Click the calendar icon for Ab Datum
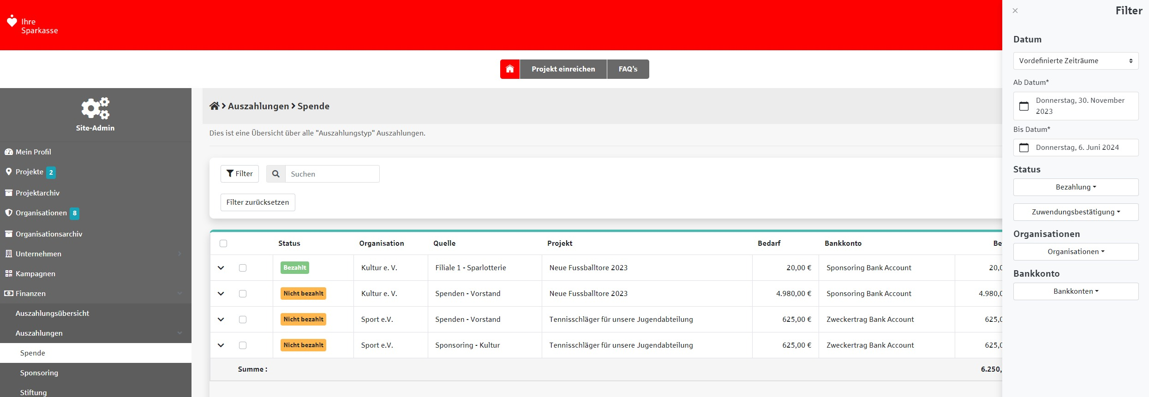Image resolution: width=1149 pixels, height=397 pixels. pyautogui.click(x=1024, y=106)
